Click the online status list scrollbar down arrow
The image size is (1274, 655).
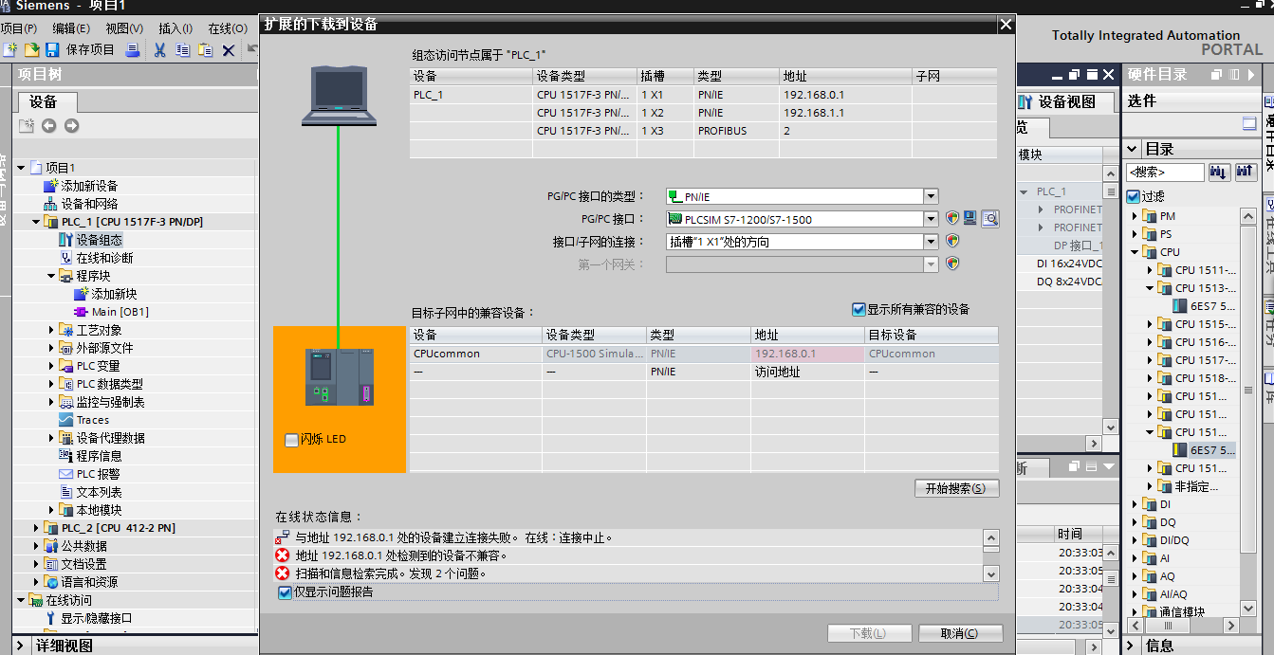point(991,573)
